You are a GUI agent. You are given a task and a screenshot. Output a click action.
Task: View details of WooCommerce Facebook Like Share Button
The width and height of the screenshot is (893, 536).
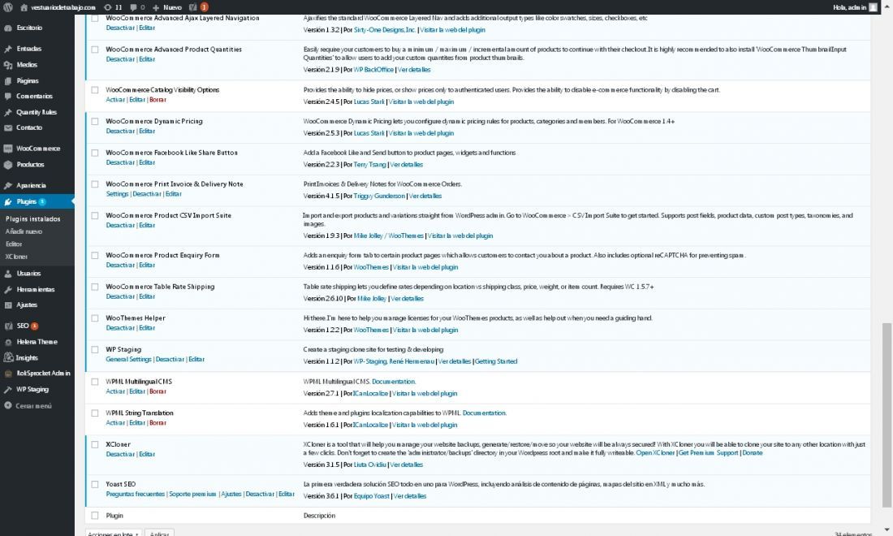(406, 165)
